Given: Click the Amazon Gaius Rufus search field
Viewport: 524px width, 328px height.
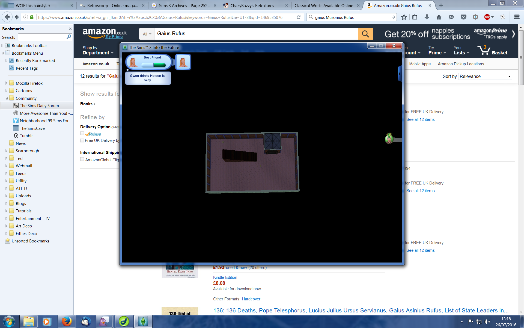Looking at the screenshot, I should [x=256, y=34].
